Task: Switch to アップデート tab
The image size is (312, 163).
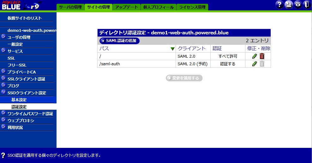Action: click(x=127, y=7)
